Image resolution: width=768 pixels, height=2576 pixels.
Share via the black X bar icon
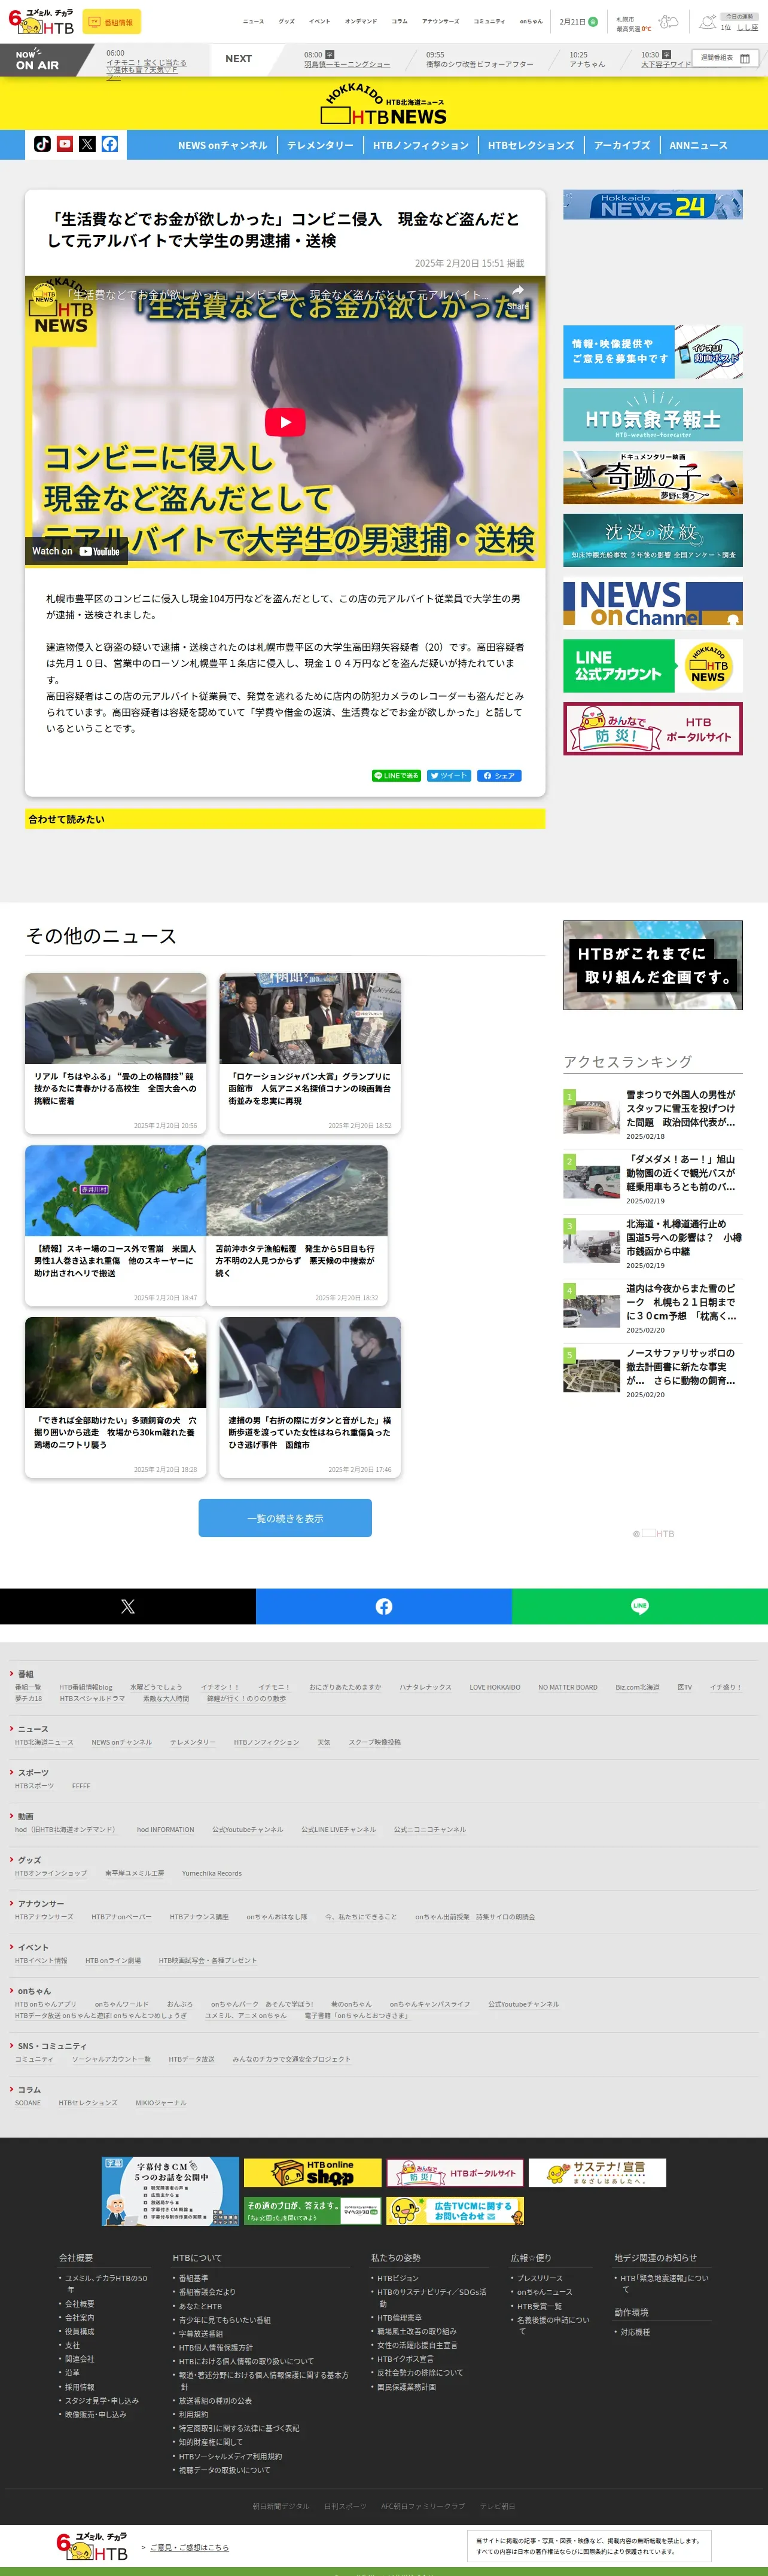[128, 1606]
